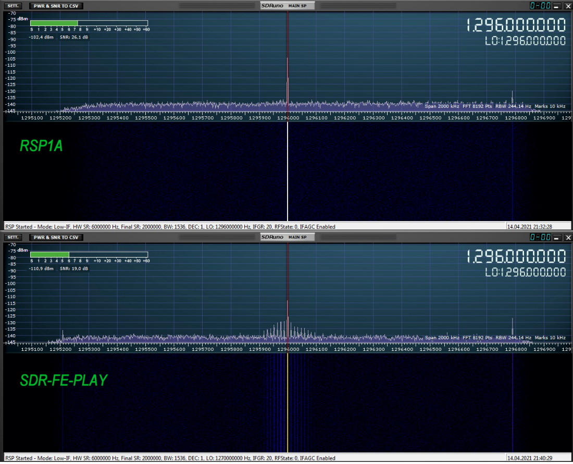This screenshot has height=464, width=573.
Task: Click the LO:1.296.000.000 readout in top window
Action: click(526, 41)
